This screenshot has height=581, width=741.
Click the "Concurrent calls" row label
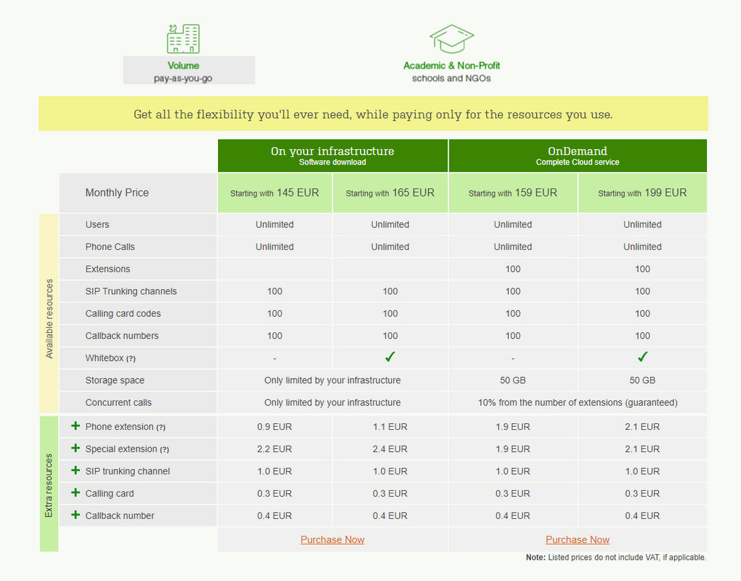(118, 402)
